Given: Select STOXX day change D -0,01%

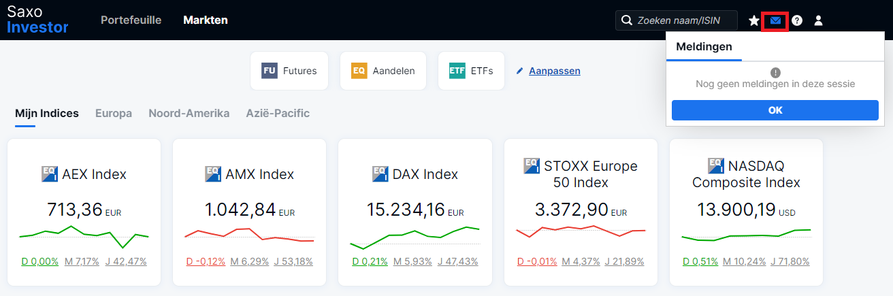Looking at the screenshot, I should (537, 261).
